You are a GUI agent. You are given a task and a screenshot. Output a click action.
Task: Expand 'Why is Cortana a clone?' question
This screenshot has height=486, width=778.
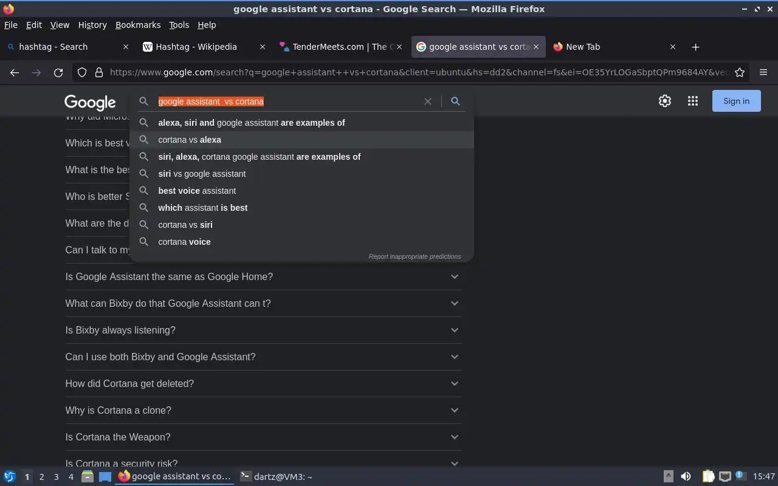point(263,410)
